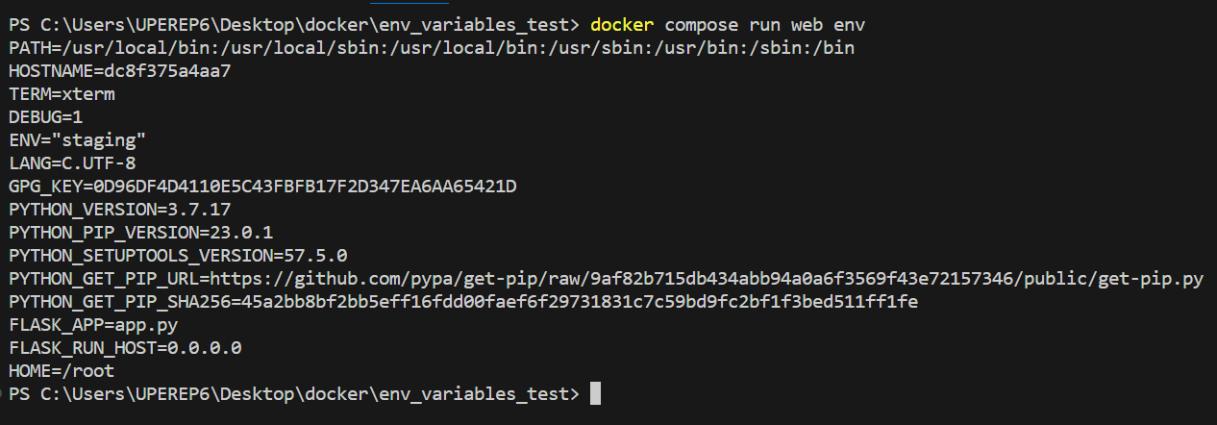Image resolution: width=1217 pixels, height=425 pixels.
Task: Click the PYTHON_PIP_VERSION=23.0.1 line
Action: click(x=141, y=232)
